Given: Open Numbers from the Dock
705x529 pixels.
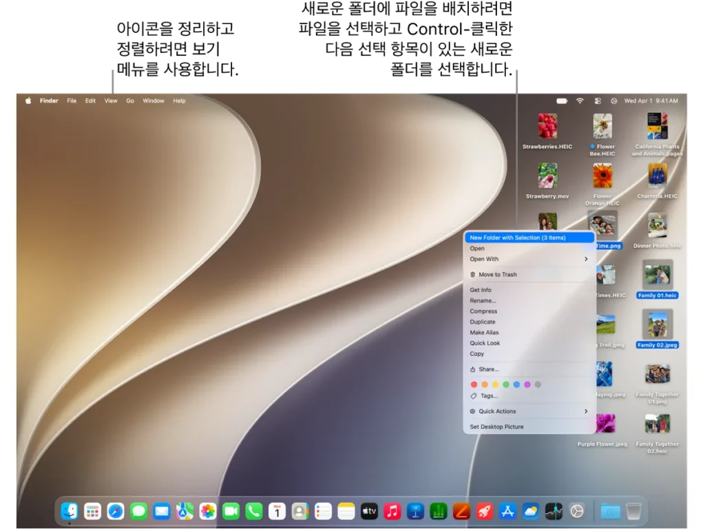Looking at the screenshot, I should (x=439, y=512).
